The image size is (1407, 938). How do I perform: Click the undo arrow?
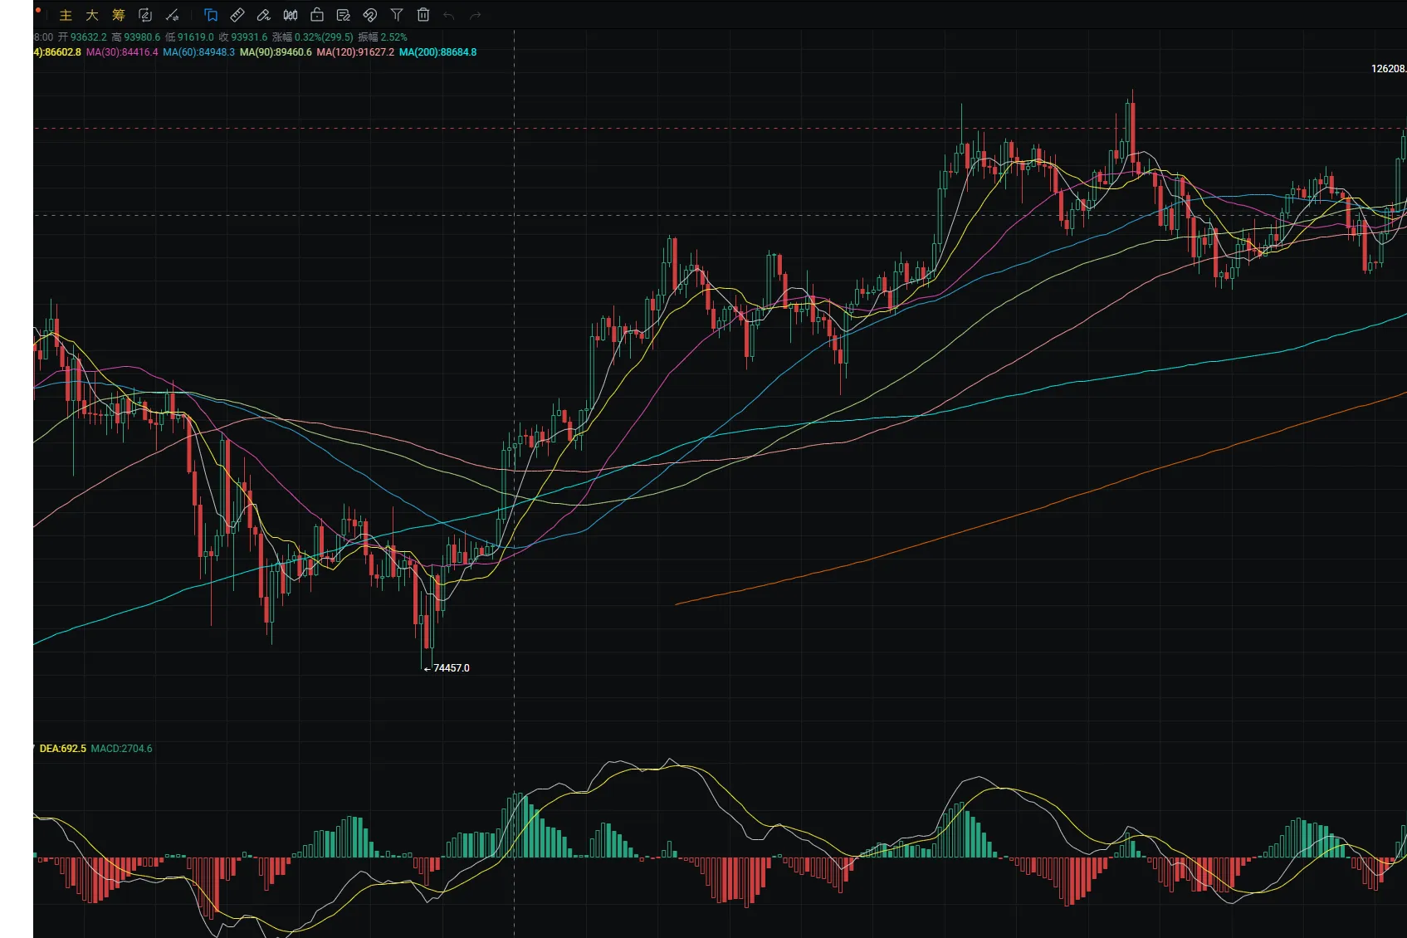pyautogui.click(x=449, y=15)
